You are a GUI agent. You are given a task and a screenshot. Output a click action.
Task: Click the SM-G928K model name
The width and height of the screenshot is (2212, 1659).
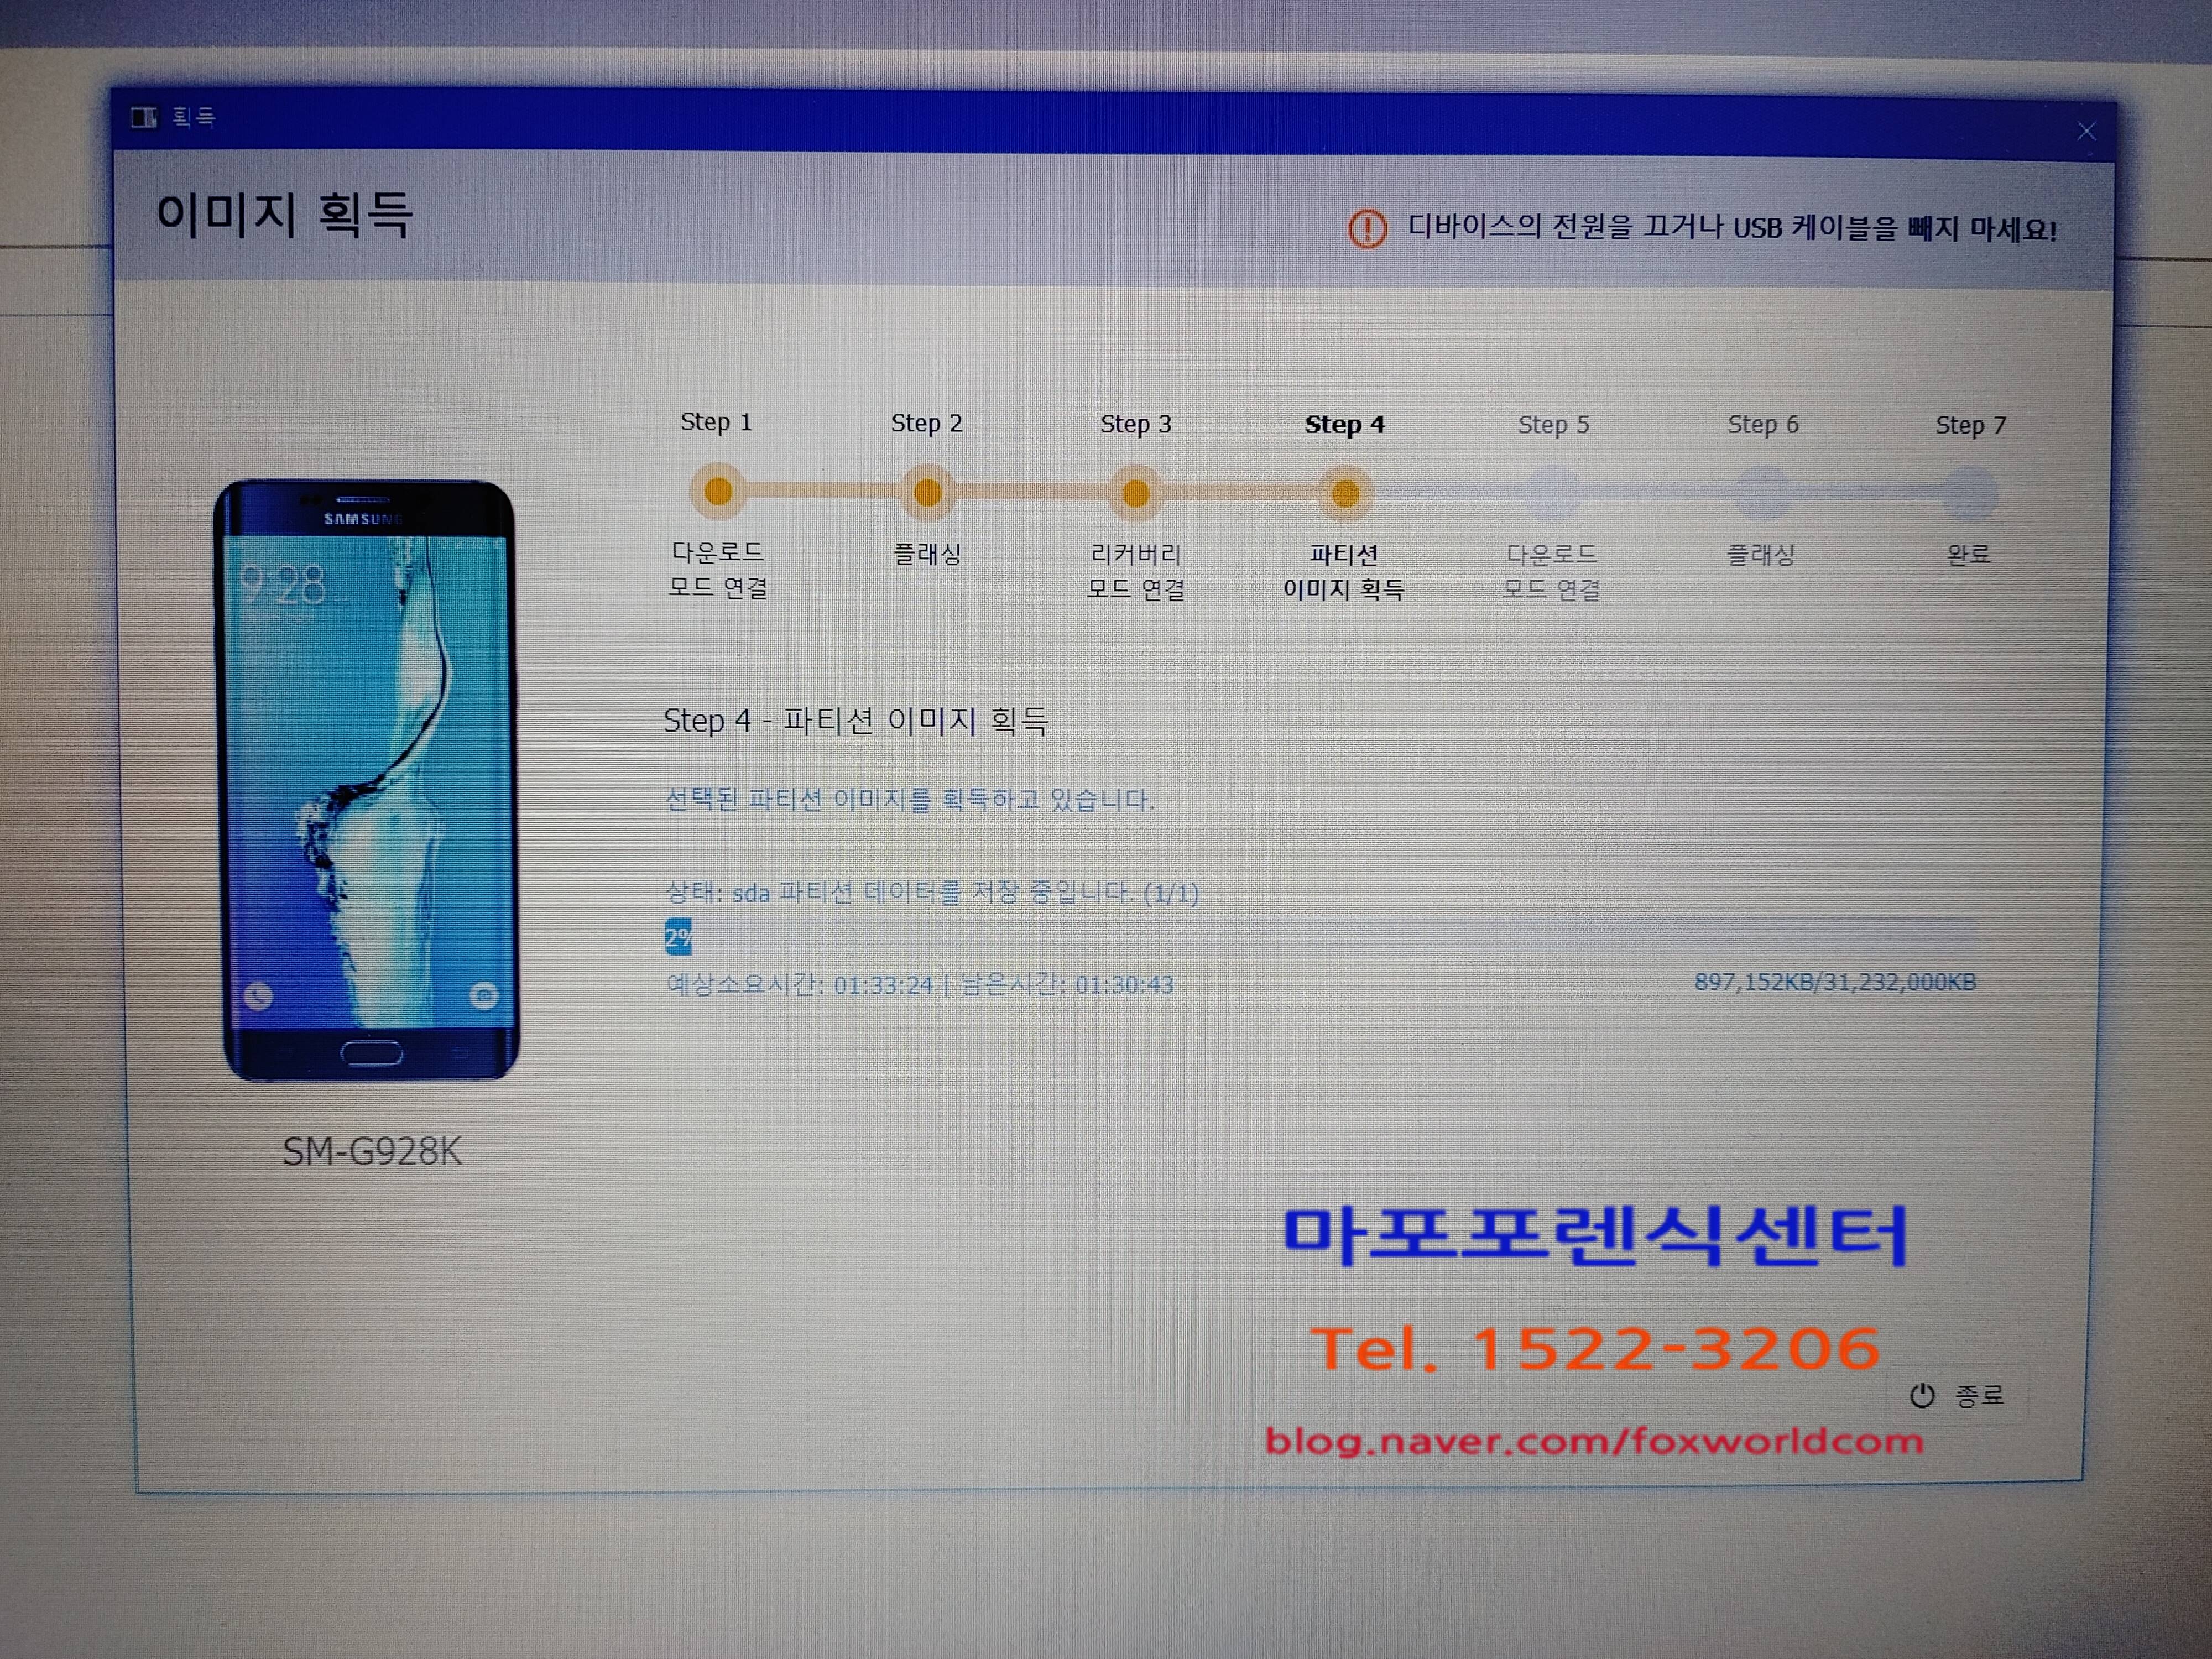[372, 1152]
